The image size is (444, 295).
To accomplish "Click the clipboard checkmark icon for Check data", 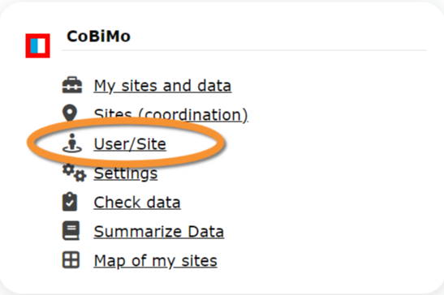I will pos(70,202).
